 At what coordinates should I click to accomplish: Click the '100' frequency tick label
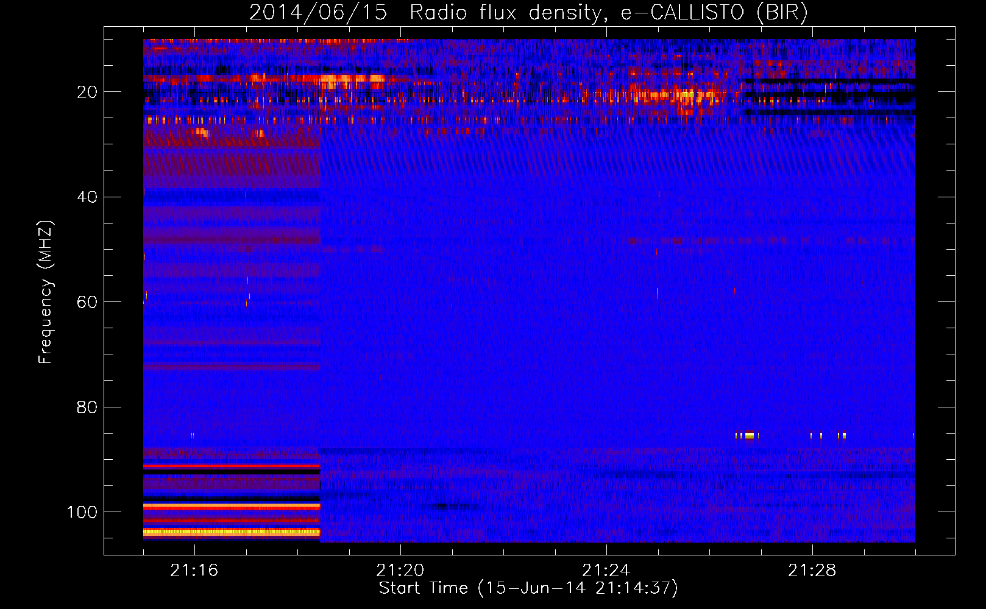(x=82, y=512)
